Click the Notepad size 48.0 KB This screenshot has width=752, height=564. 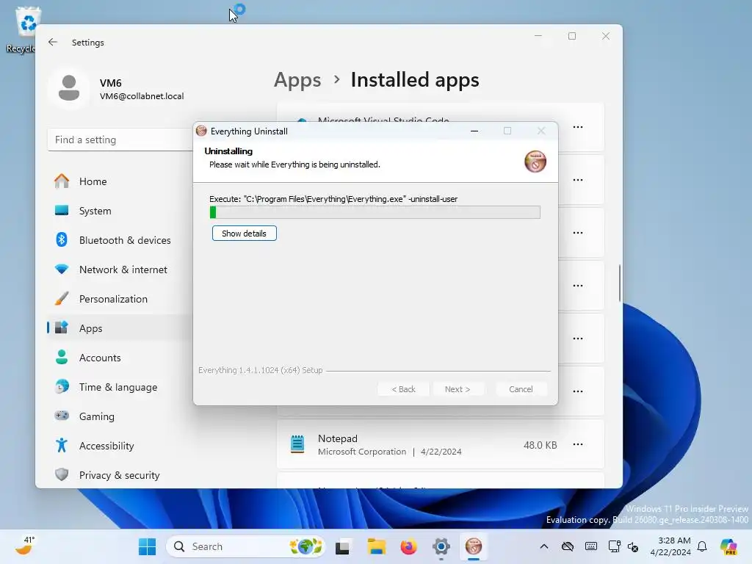click(540, 445)
